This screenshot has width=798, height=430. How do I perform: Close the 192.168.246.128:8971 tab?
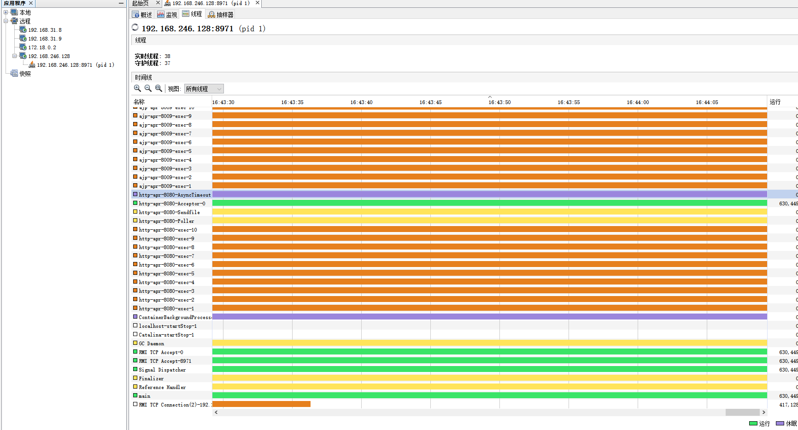tap(258, 3)
